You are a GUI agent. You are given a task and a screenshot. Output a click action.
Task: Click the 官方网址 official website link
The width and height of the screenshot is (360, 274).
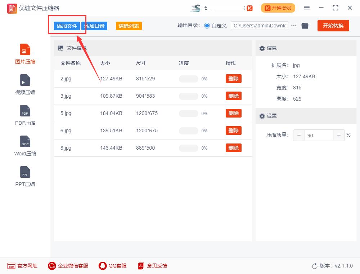tap(22, 266)
